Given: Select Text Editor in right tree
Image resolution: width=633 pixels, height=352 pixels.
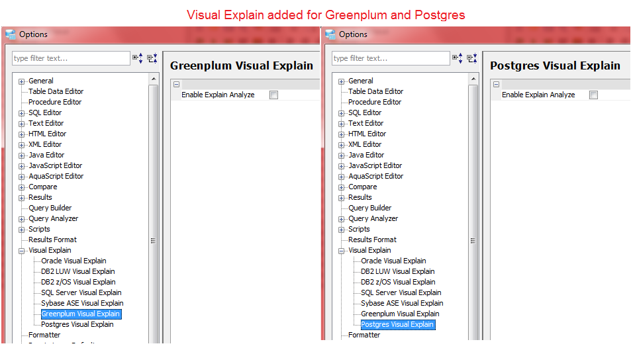Looking at the screenshot, I should coord(365,123).
